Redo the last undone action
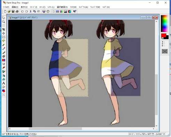 pyautogui.click(x=26, y=12)
